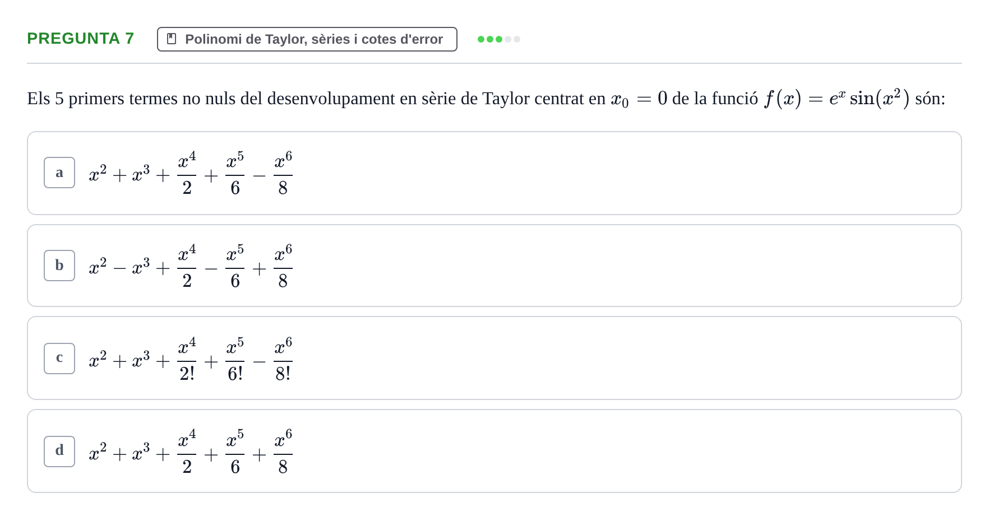989x521 pixels.
Task: Click the fourth grey difficulty dot
Action: tap(508, 39)
